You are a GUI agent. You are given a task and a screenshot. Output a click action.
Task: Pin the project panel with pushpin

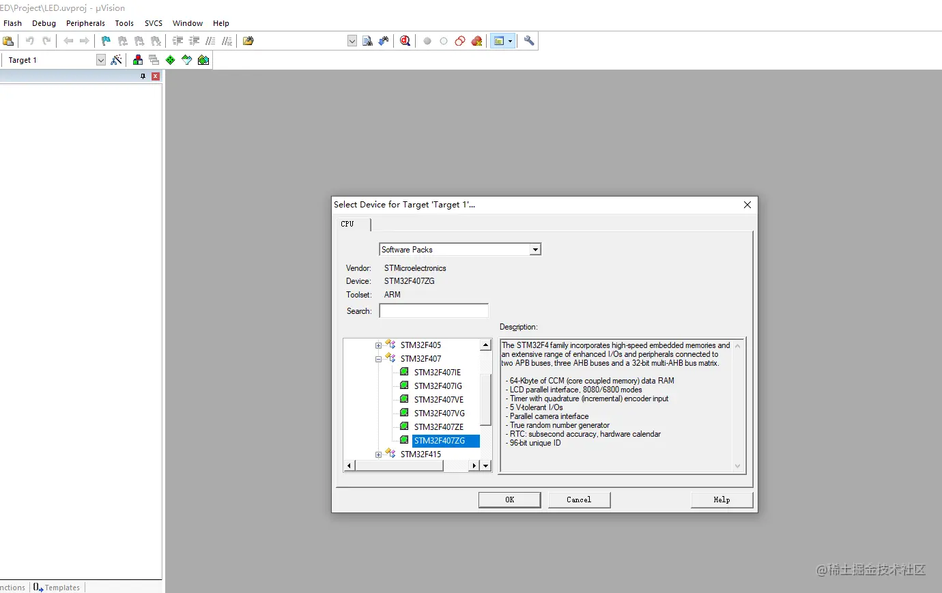143,76
